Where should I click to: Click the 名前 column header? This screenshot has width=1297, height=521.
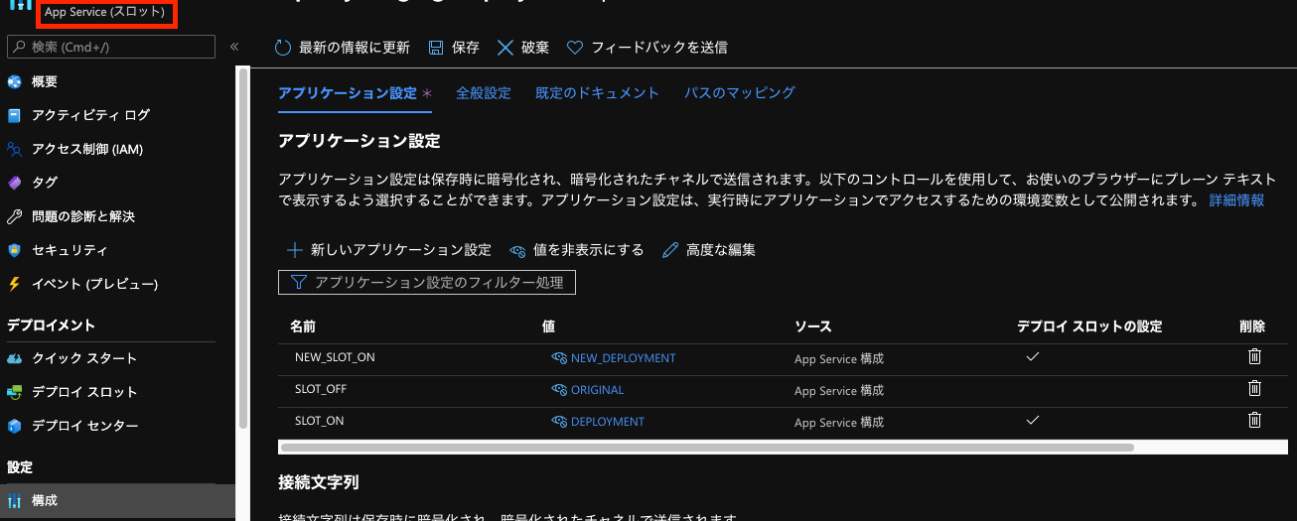[x=302, y=326]
